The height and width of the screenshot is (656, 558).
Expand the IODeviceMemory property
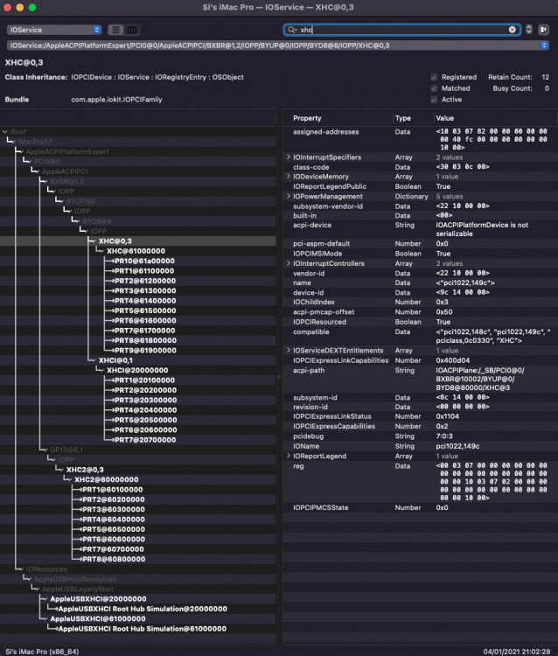(x=289, y=177)
